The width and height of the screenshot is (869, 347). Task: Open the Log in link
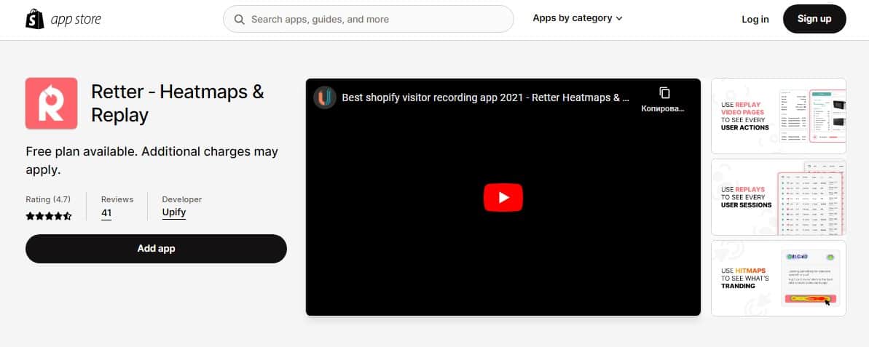[x=755, y=20]
